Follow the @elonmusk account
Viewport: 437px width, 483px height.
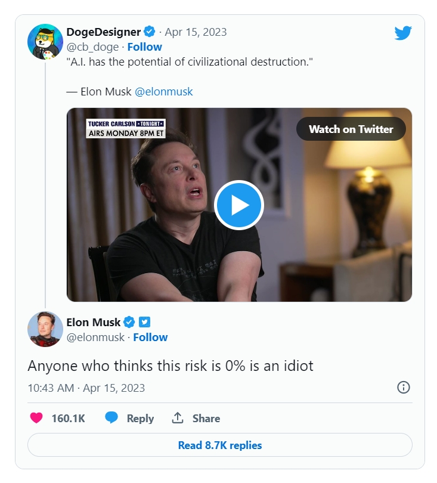[150, 338]
